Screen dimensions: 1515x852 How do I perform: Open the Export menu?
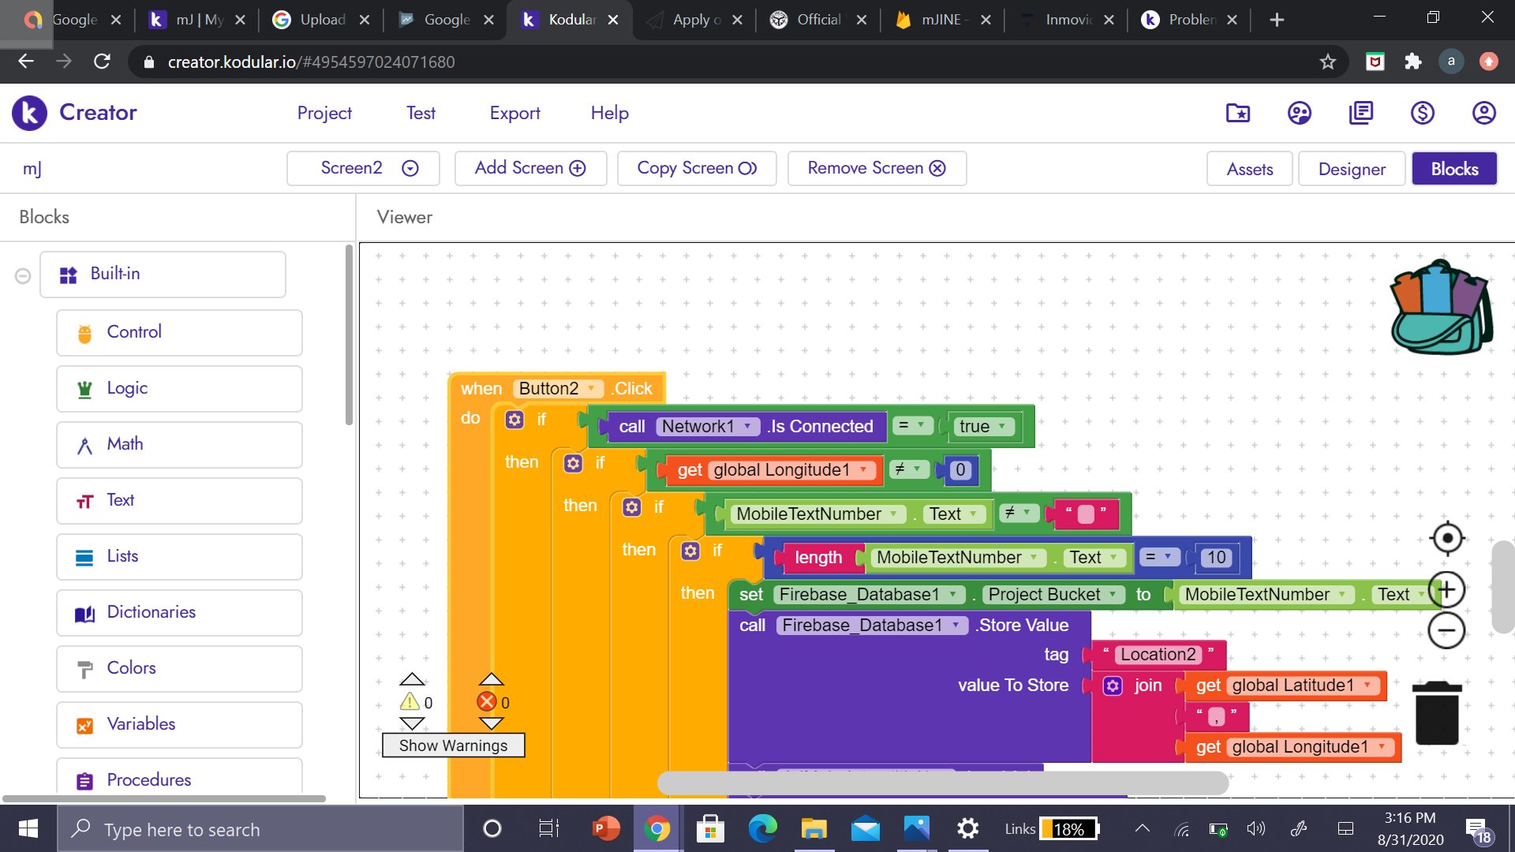(514, 113)
